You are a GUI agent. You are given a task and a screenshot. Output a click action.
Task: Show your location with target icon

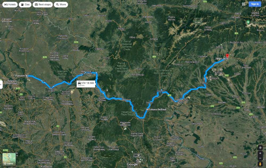coord(260,148)
